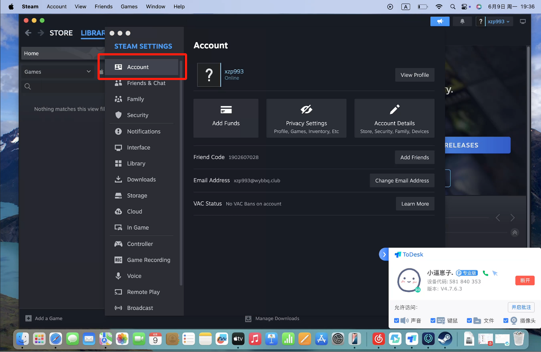Click View Profile button
The image size is (541, 352).
click(x=415, y=75)
